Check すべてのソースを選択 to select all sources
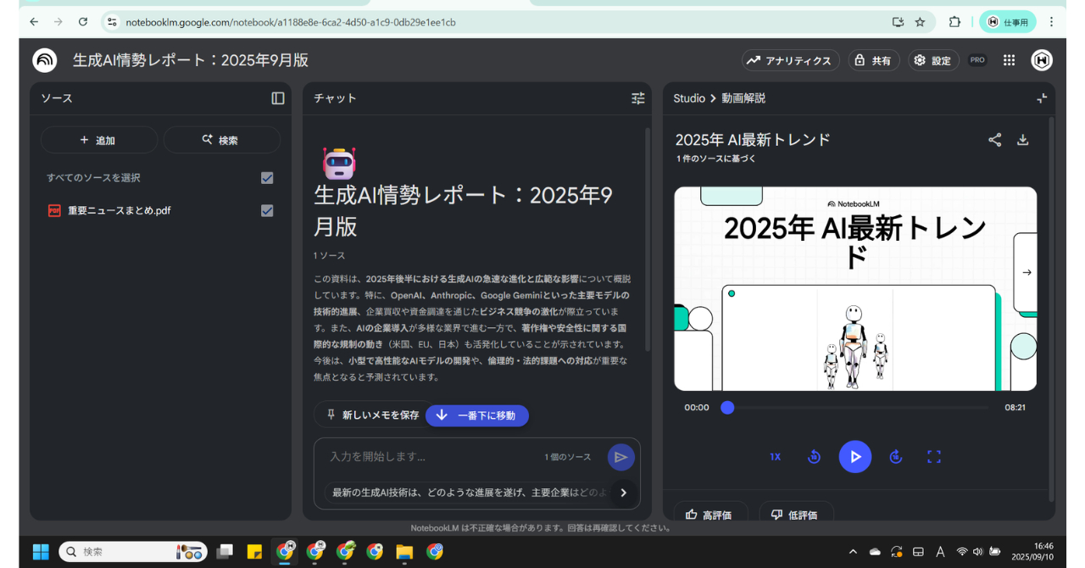 coord(266,178)
